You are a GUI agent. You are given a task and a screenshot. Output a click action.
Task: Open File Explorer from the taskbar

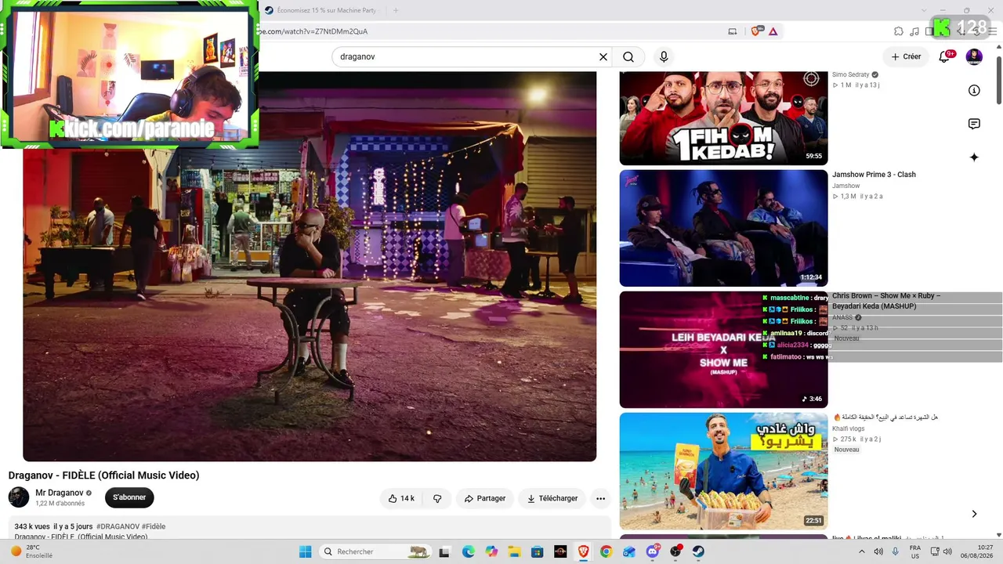pos(514,551)
